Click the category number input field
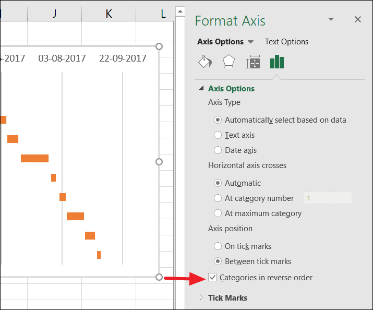373x310 pixels. tap(327, 198)
